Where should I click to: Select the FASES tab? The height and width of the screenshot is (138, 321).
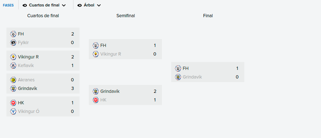8,5
